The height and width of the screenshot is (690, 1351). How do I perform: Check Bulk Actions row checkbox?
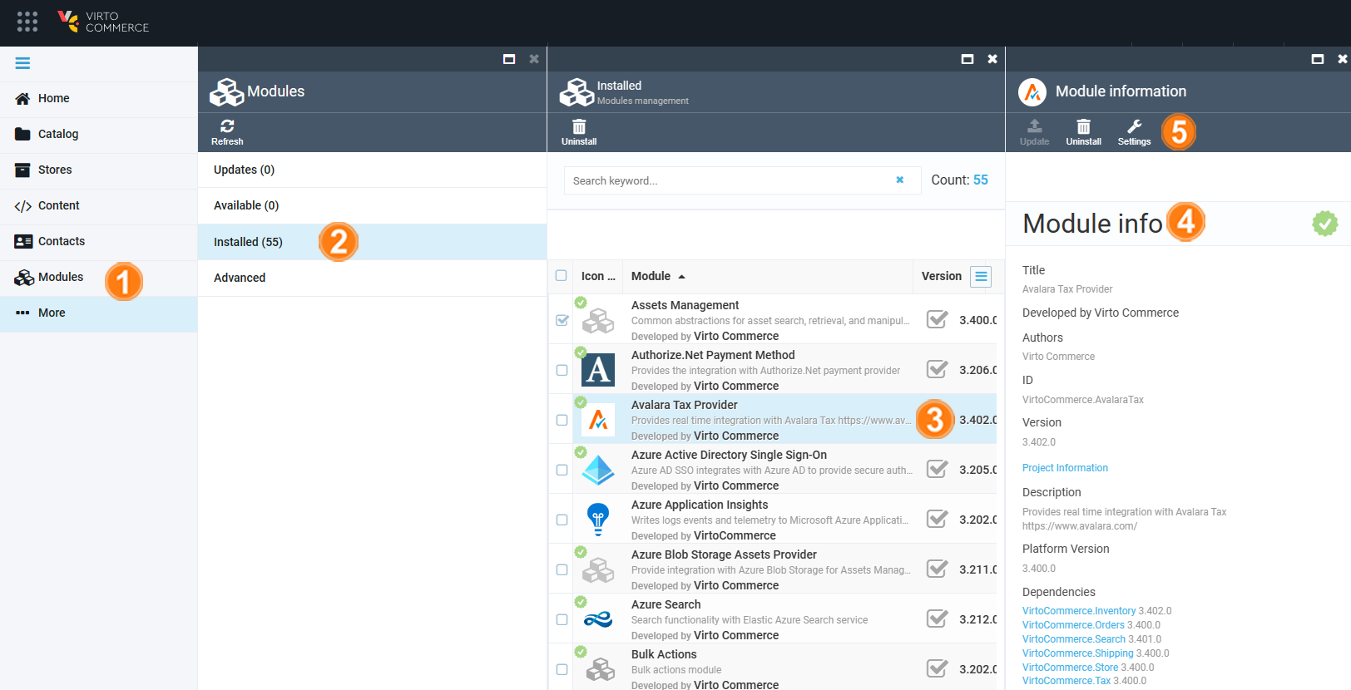pyautogui.click(x=562, y=669)
